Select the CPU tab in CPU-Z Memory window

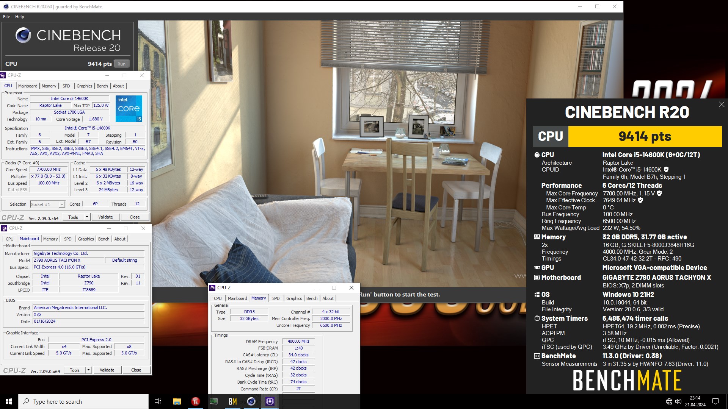218,298
